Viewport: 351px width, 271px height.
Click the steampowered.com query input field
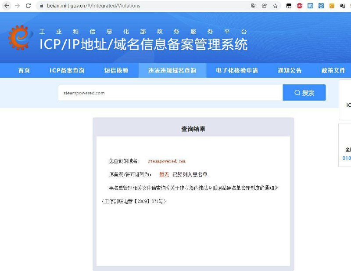click(x=171, y=93)
